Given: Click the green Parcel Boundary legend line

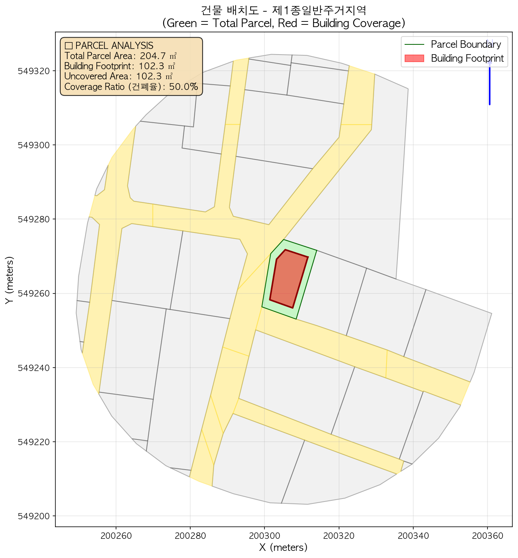Looking at the screenshot, I should point(414,45).
